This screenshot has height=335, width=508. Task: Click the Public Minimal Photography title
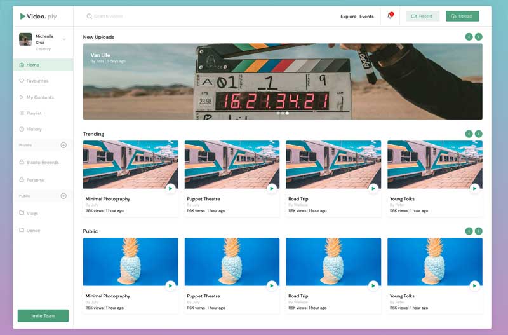(x=108, y=296)
